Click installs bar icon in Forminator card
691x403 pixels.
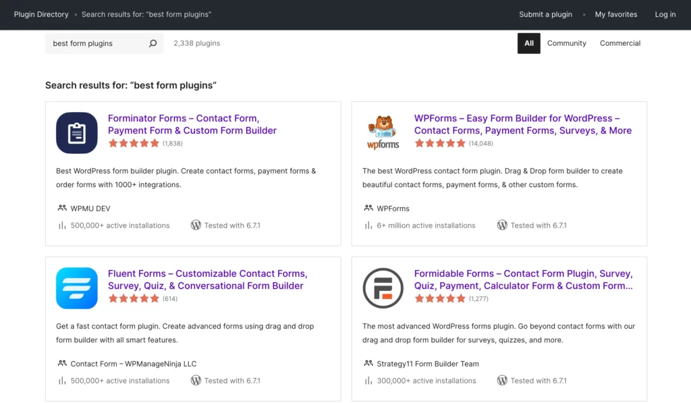pos(61,225)
